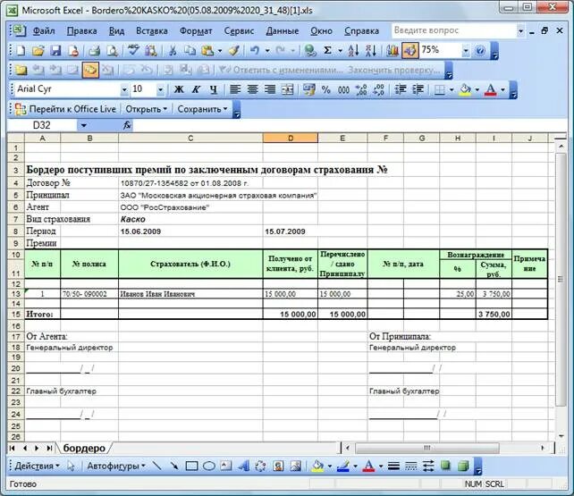Open the Данные menu
574x496 pixels.
click(283, 31)
